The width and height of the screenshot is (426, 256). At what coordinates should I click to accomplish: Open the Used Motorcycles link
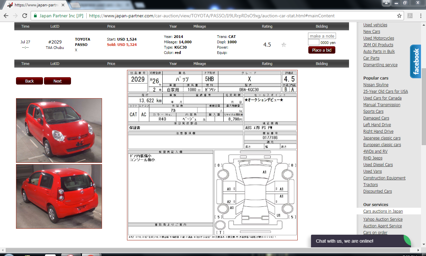point(378,38)
